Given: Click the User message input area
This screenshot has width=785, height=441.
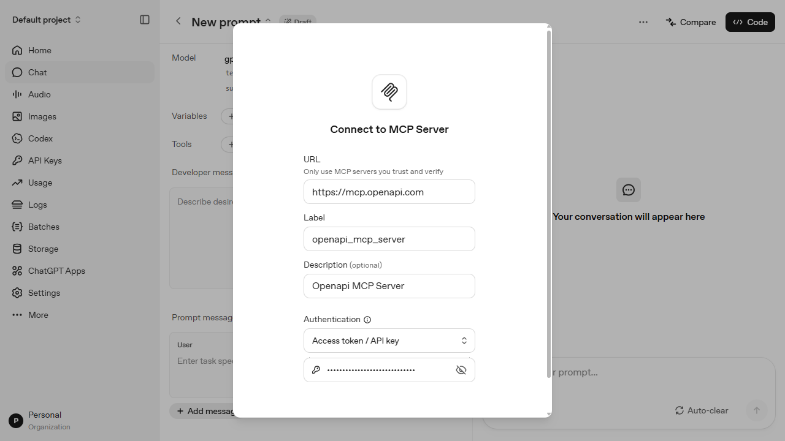Looking at the screenshot, I should click(x=201, y=365).
